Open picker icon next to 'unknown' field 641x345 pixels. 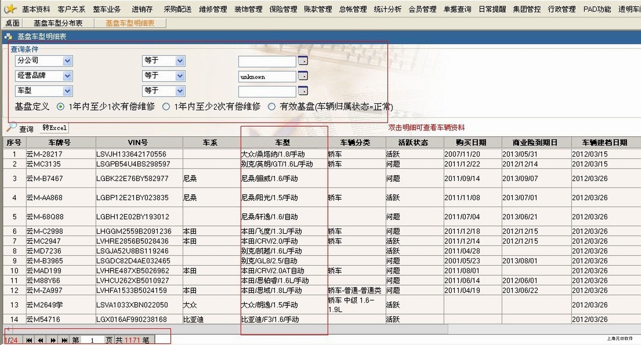tap(303, 76)
